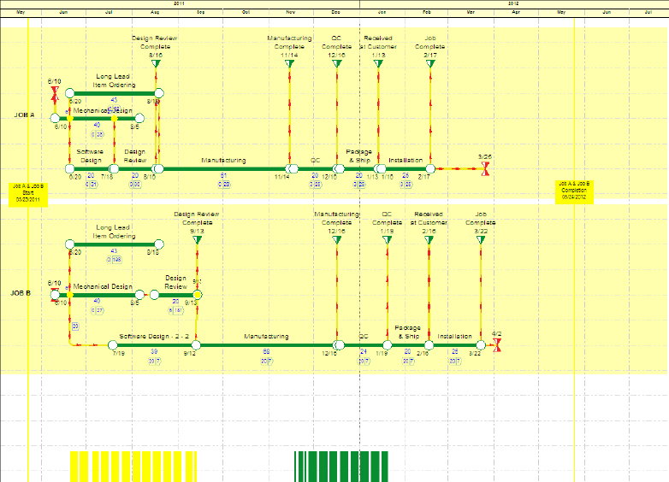
Task: Select Job A Design Review Complete 8/16 milestone triangle
Action: point(156,63)
